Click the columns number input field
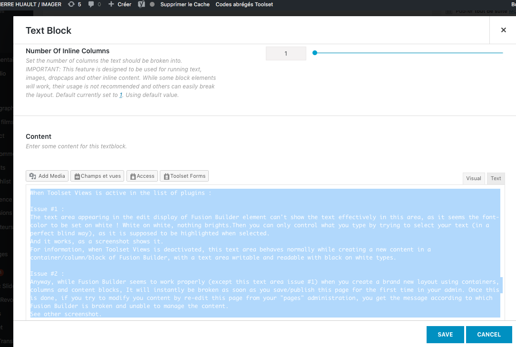 pos(286,54)
